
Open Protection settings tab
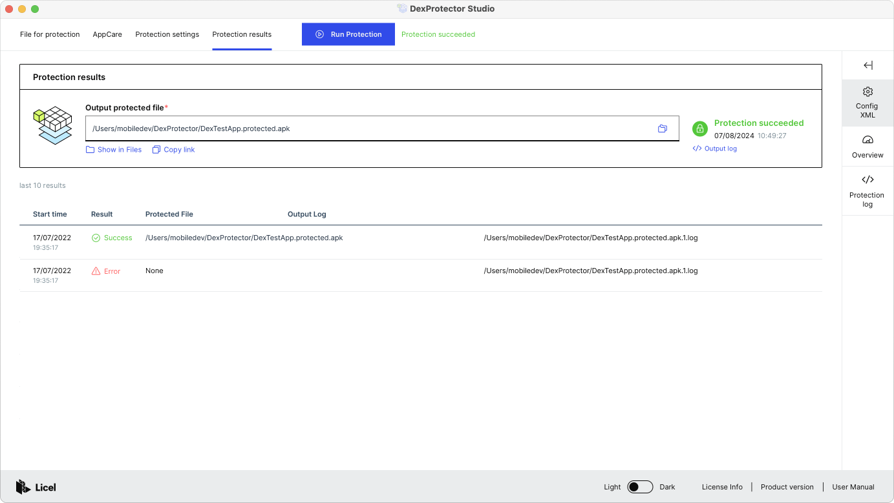click(167, 34)
